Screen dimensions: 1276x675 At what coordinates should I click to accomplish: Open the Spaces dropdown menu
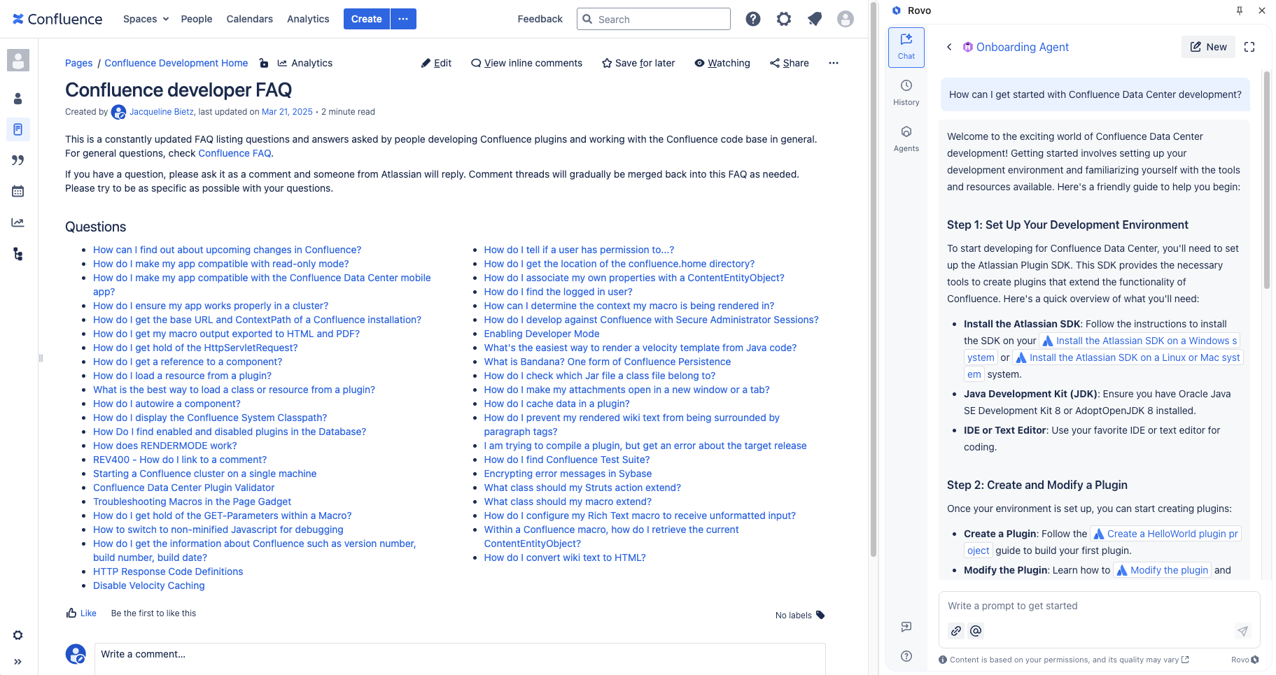[144, 19]
